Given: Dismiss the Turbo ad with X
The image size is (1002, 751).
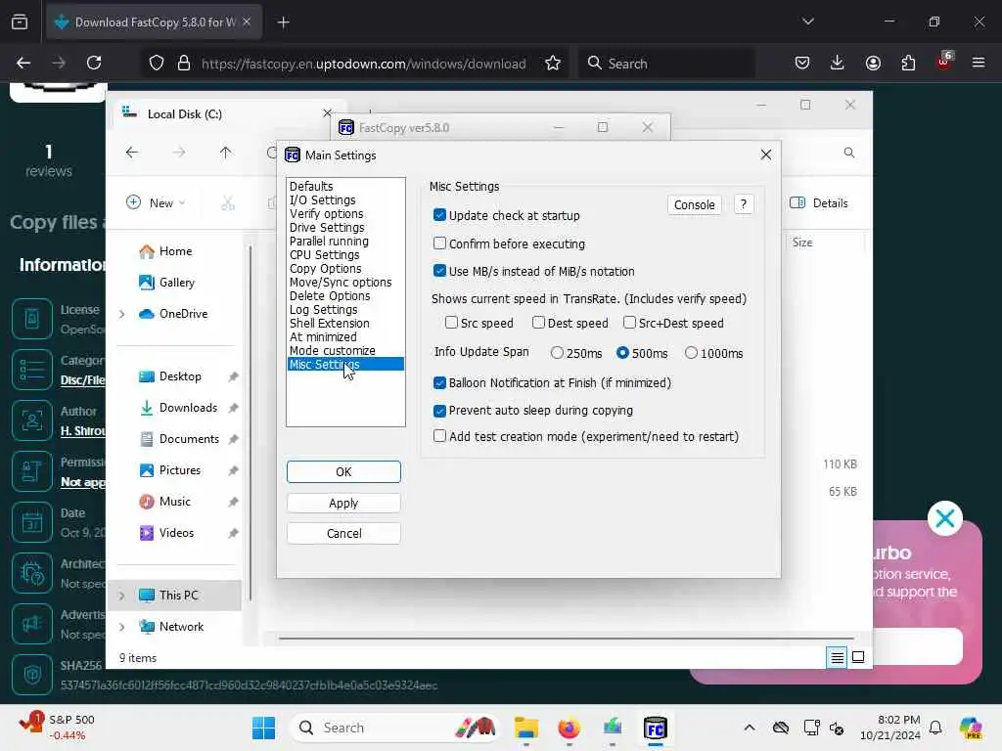Looking at the screenshot, I should pyautogui.click(x=944, y=518).
